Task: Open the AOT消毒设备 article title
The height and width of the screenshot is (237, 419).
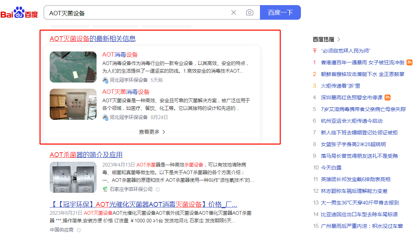Action: 120,55
